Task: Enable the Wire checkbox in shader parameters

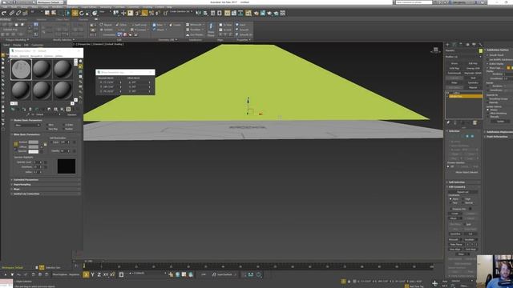Action: click(46, 125)
